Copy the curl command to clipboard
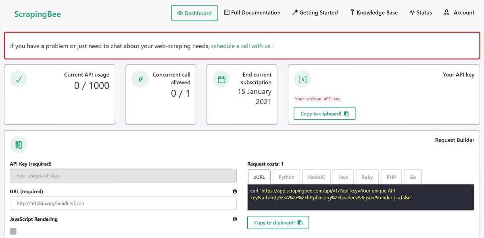Image resolution: width=484 pixels, height=238 pixels. point(278,223)
